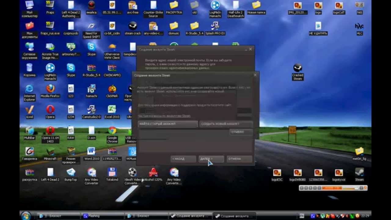The height and width of the screenshot is (220, 391).
Task: Open the Мой компьютер icon
Action: (29, 9)
